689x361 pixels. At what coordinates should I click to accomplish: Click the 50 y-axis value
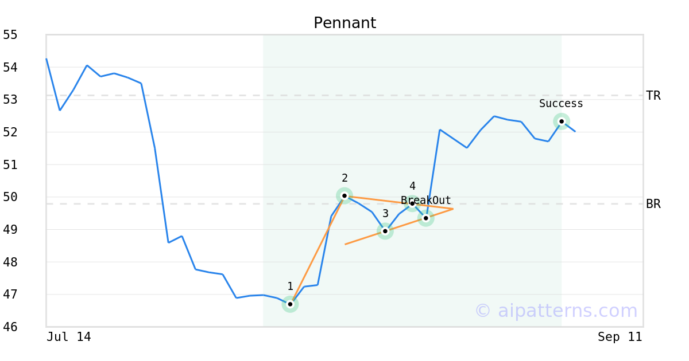pos(10,197)
